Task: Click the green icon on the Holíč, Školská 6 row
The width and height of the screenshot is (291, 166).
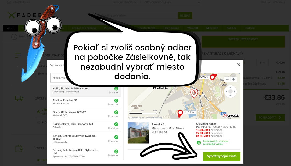Action: pyautogui.click(x=116, y=89)
